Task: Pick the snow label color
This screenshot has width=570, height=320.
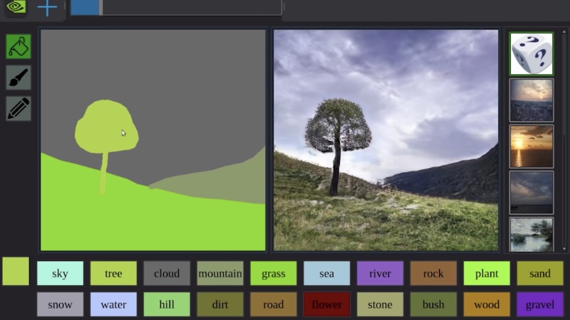Action: [60, 304]
